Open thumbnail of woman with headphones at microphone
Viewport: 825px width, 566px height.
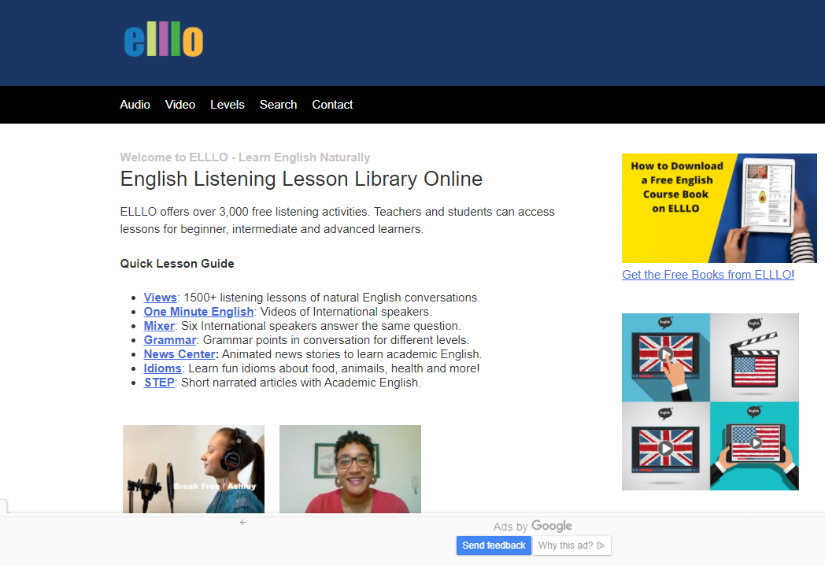[x=194, y=469]
